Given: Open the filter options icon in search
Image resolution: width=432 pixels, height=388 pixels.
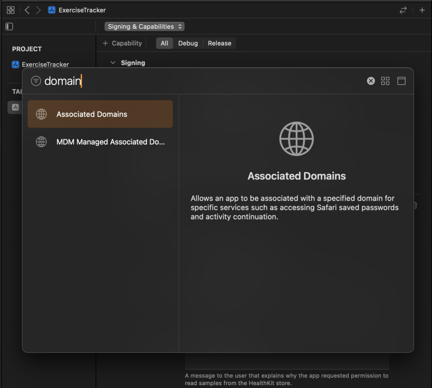Looking at the screenshot, I should coord(36,81).
